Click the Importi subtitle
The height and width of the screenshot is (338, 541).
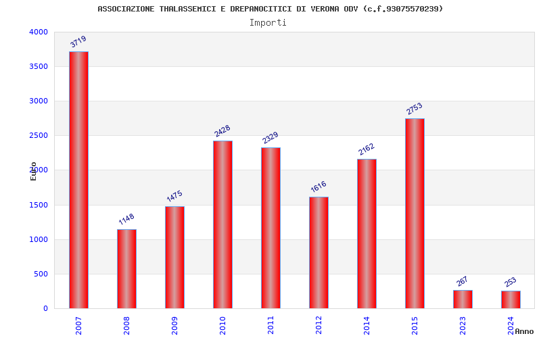[268, 23]
